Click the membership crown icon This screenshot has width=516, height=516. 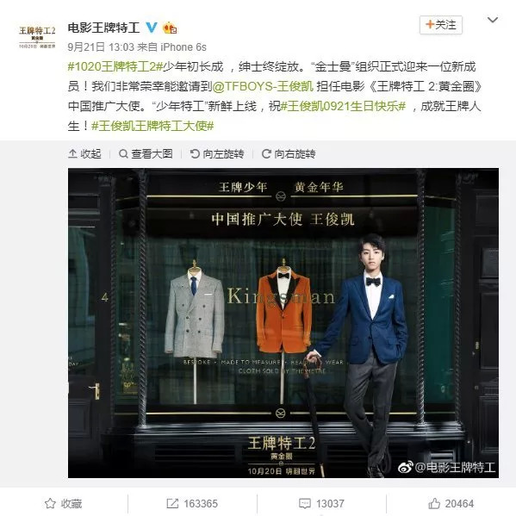[170, 28]
